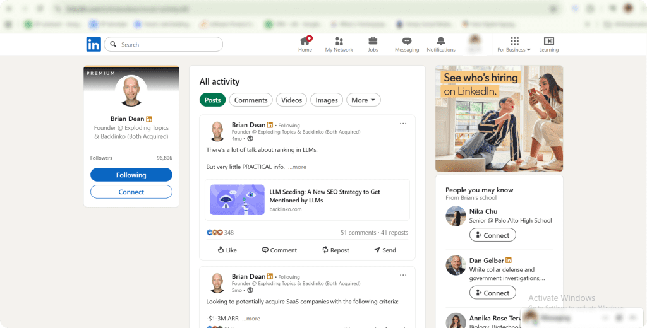647x328 pixels.
Task: Open the Home feed icon
Action: coord(305,45)
